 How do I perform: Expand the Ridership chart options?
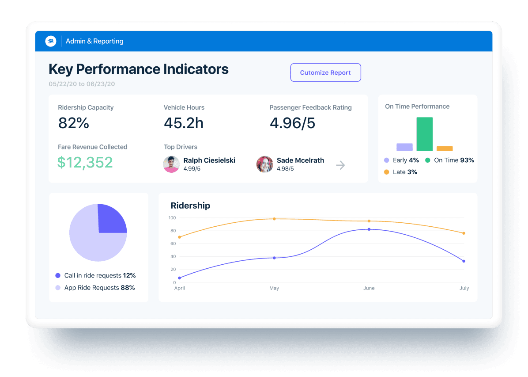[x=190, y=206]
